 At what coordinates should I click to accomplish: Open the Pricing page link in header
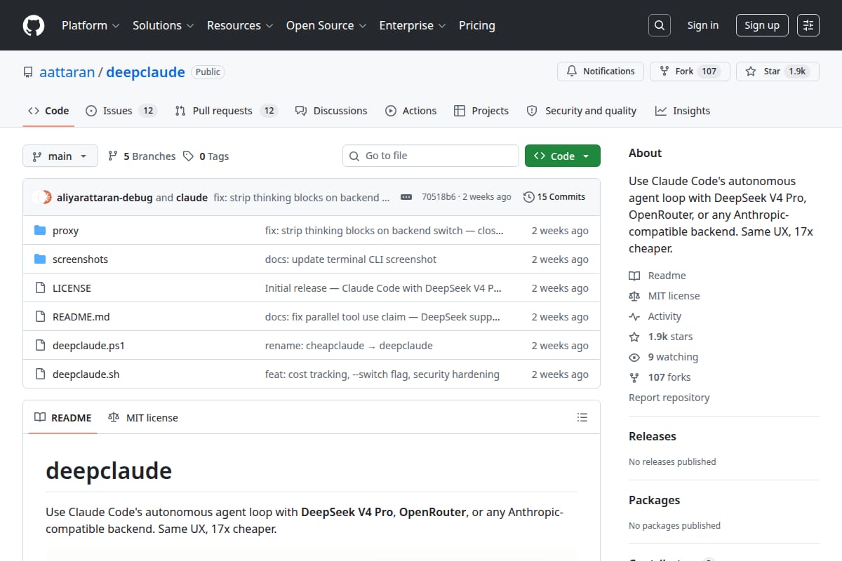tap(477, 25)
